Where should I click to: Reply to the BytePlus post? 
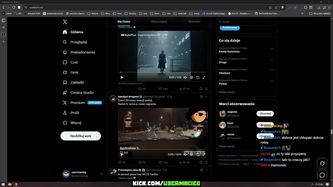point(120,89)
